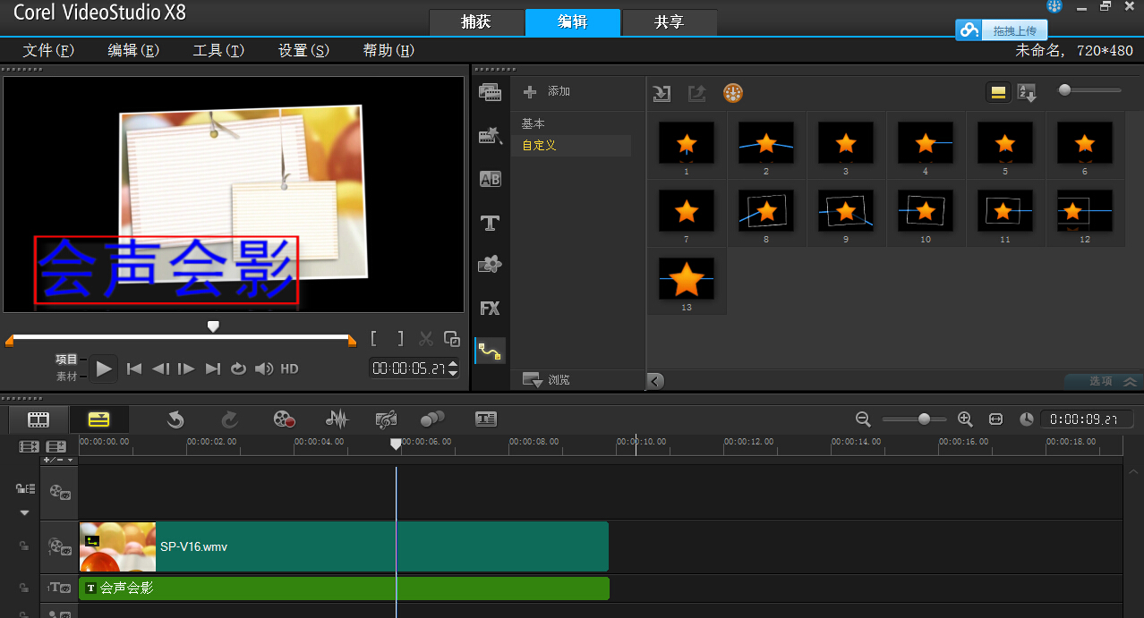Switch to the 共享 tab
Screen dimensions: 1144x618
point(670,22)
